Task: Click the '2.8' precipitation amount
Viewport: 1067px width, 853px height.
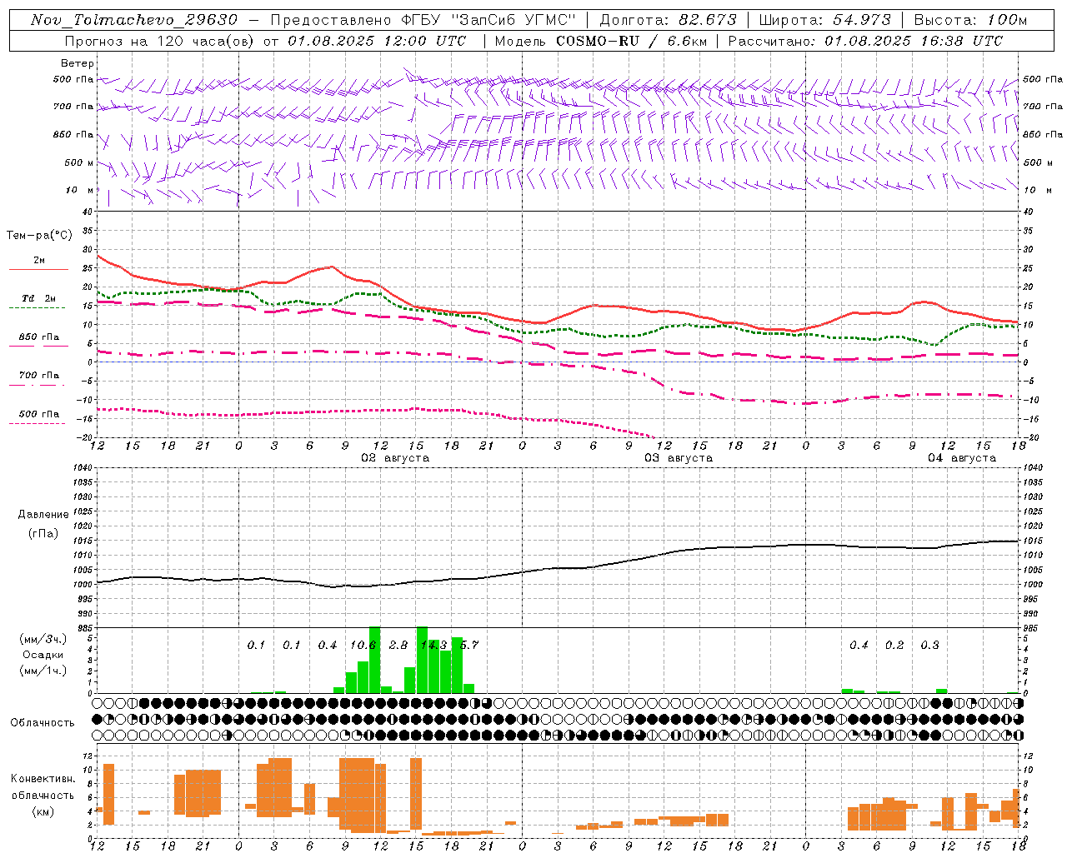Action: [398, 645]
